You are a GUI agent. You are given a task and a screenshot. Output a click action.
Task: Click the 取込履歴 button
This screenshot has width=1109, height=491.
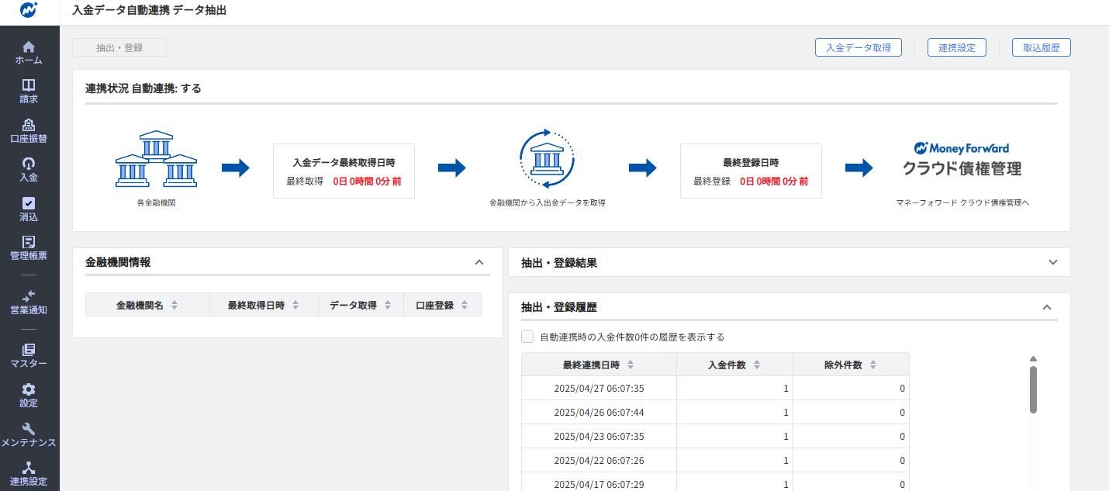coord(1041,47)
